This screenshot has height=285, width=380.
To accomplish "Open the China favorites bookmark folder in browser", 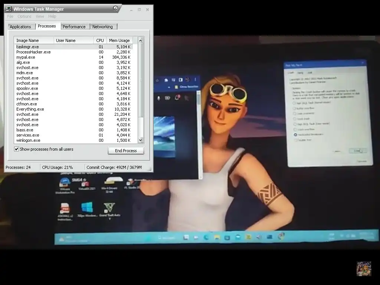I will pos(186,87).
